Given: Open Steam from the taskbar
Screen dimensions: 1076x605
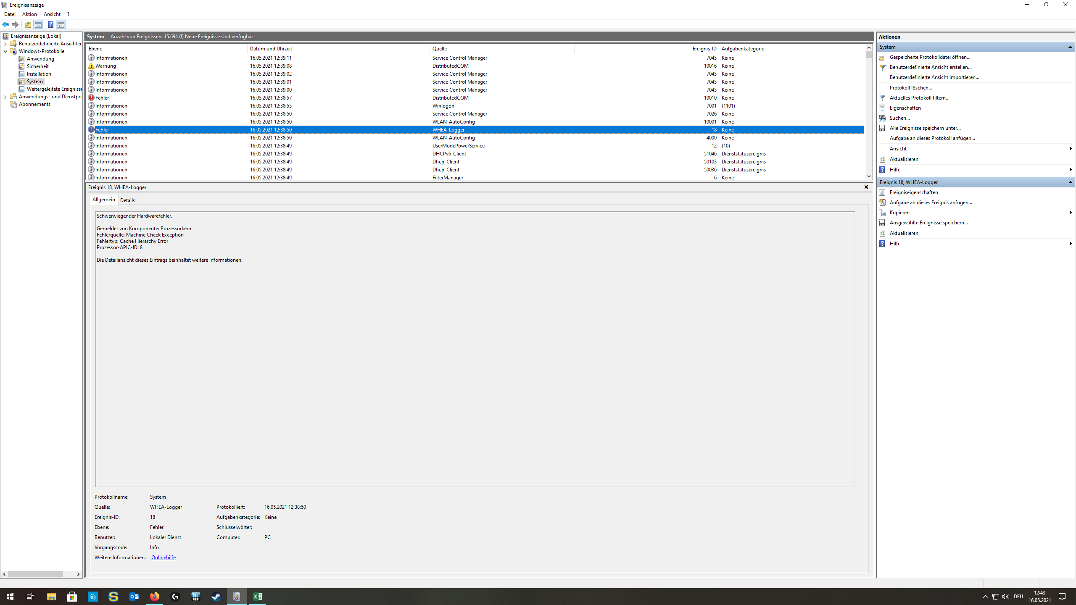Looking at the screenshot, I should [216, 597].
